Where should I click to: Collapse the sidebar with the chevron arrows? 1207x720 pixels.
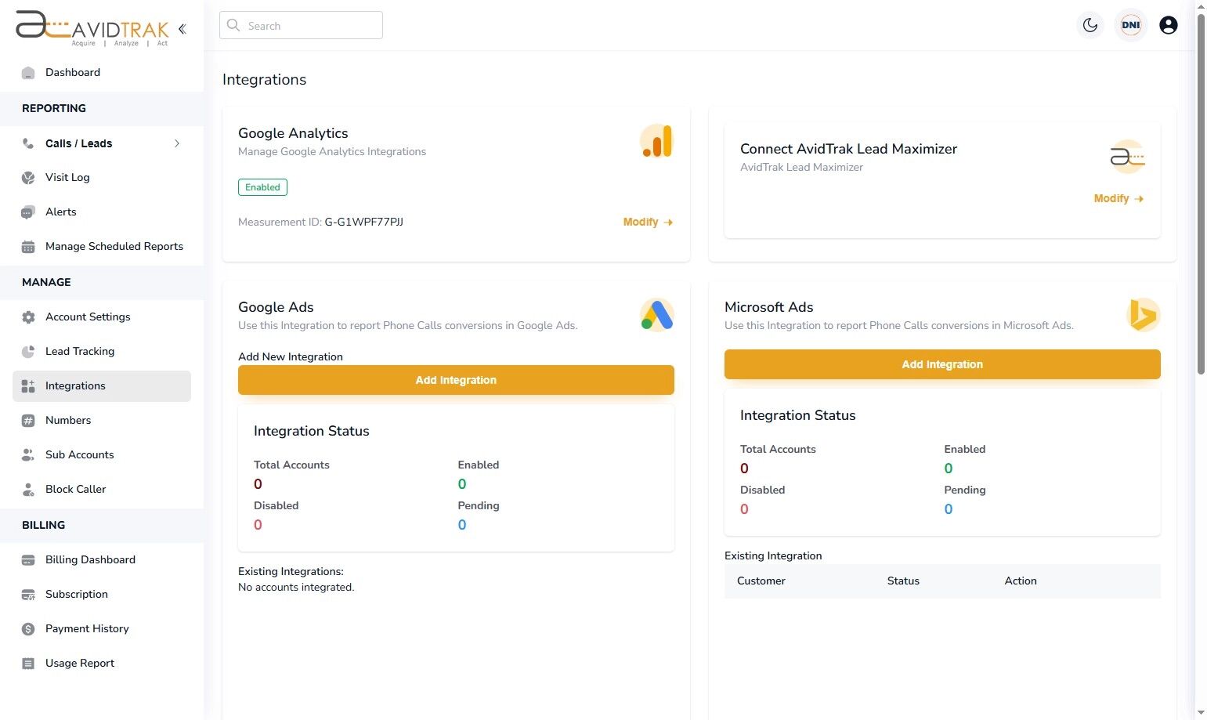(182, 28)
